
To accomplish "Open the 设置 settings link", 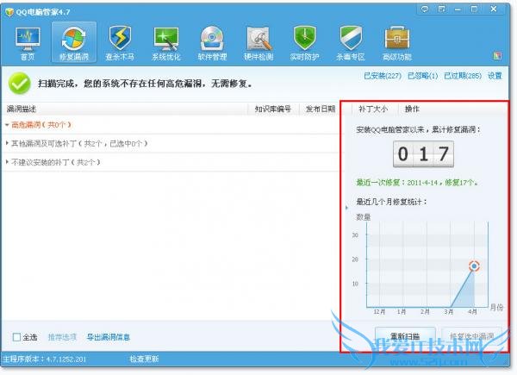I will tap(495, 76).
